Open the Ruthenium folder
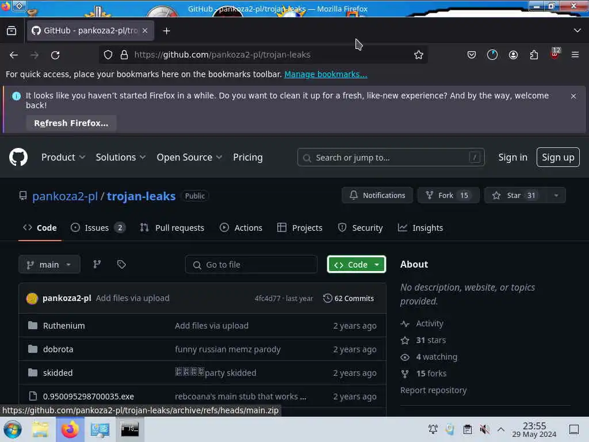This screenshot has height=442, width=589. tap(64, 326)
